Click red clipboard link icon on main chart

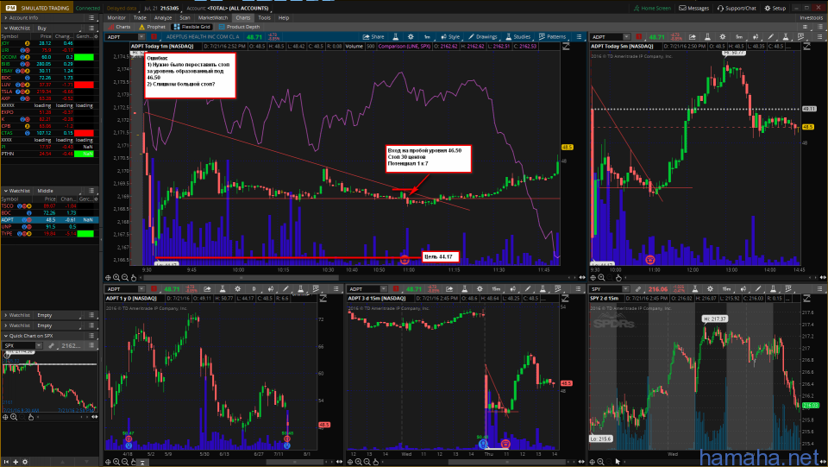154,37
